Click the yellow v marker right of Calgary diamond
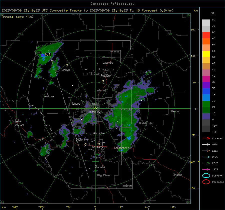The width and height of the screenshot is (225, 210). [x=104, y=143]
